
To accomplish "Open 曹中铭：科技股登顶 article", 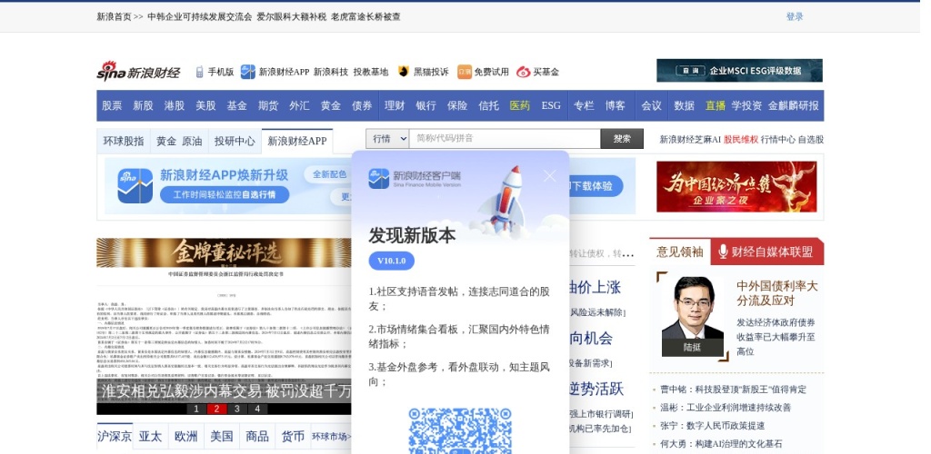I will [x=734, y=390].
